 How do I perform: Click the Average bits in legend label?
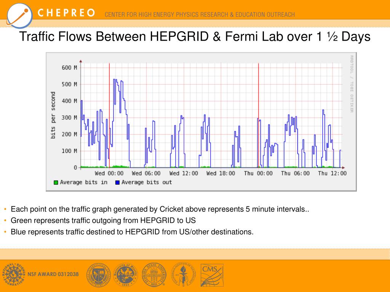[83, 182]
